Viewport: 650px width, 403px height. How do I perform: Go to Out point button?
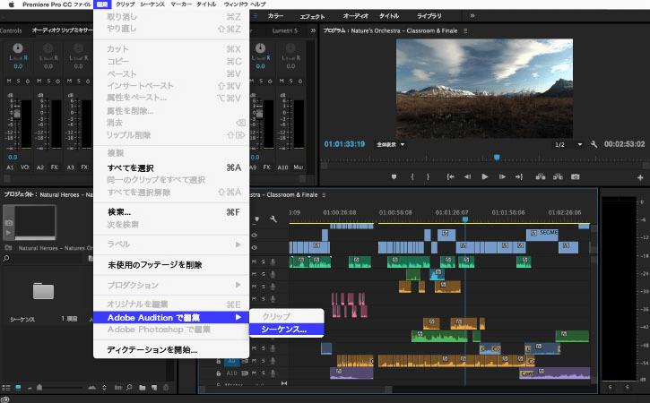(x=519, y=176)
